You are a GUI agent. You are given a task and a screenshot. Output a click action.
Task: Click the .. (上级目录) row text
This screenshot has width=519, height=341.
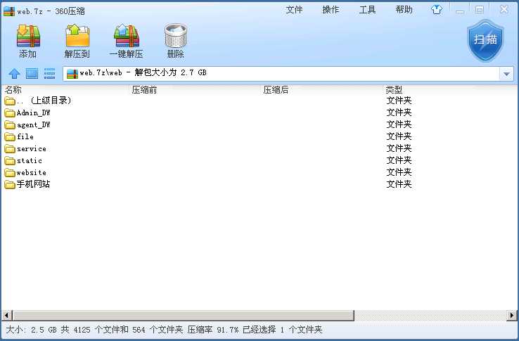[44, 101]
